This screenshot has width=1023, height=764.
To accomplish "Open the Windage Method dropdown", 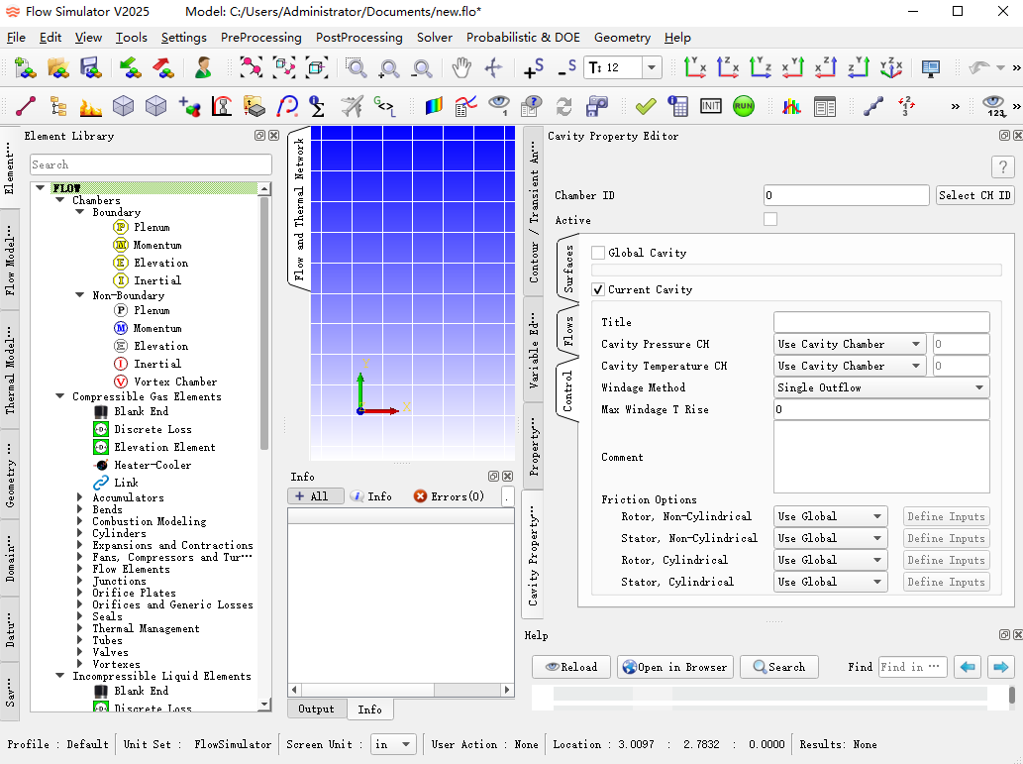I will click(x=880, y=387).
